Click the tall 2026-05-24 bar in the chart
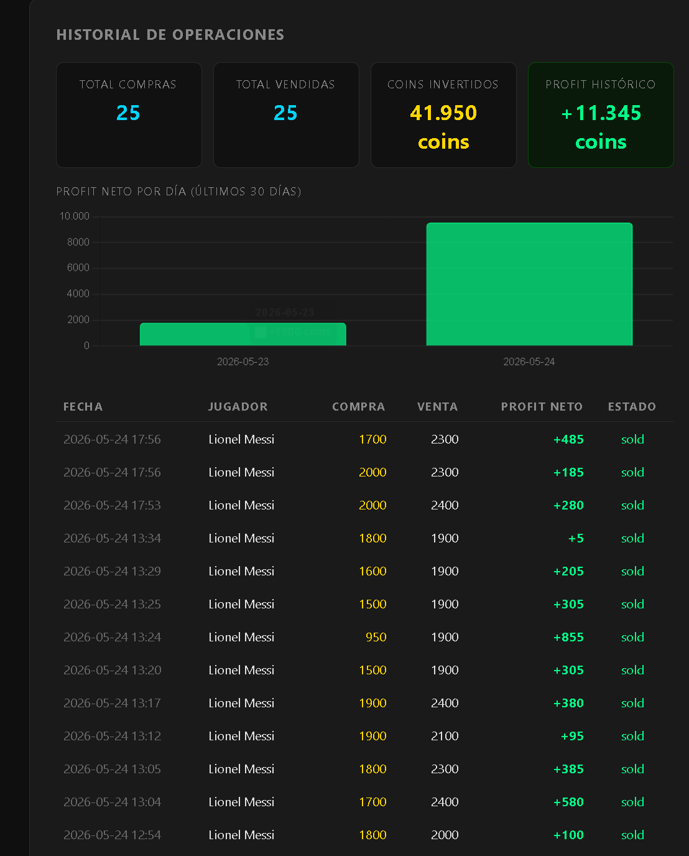 (529, 284)
